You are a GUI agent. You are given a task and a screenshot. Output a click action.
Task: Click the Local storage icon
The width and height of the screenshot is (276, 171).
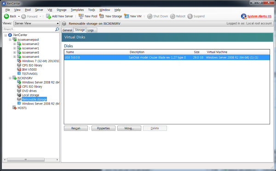coord(19,95)
